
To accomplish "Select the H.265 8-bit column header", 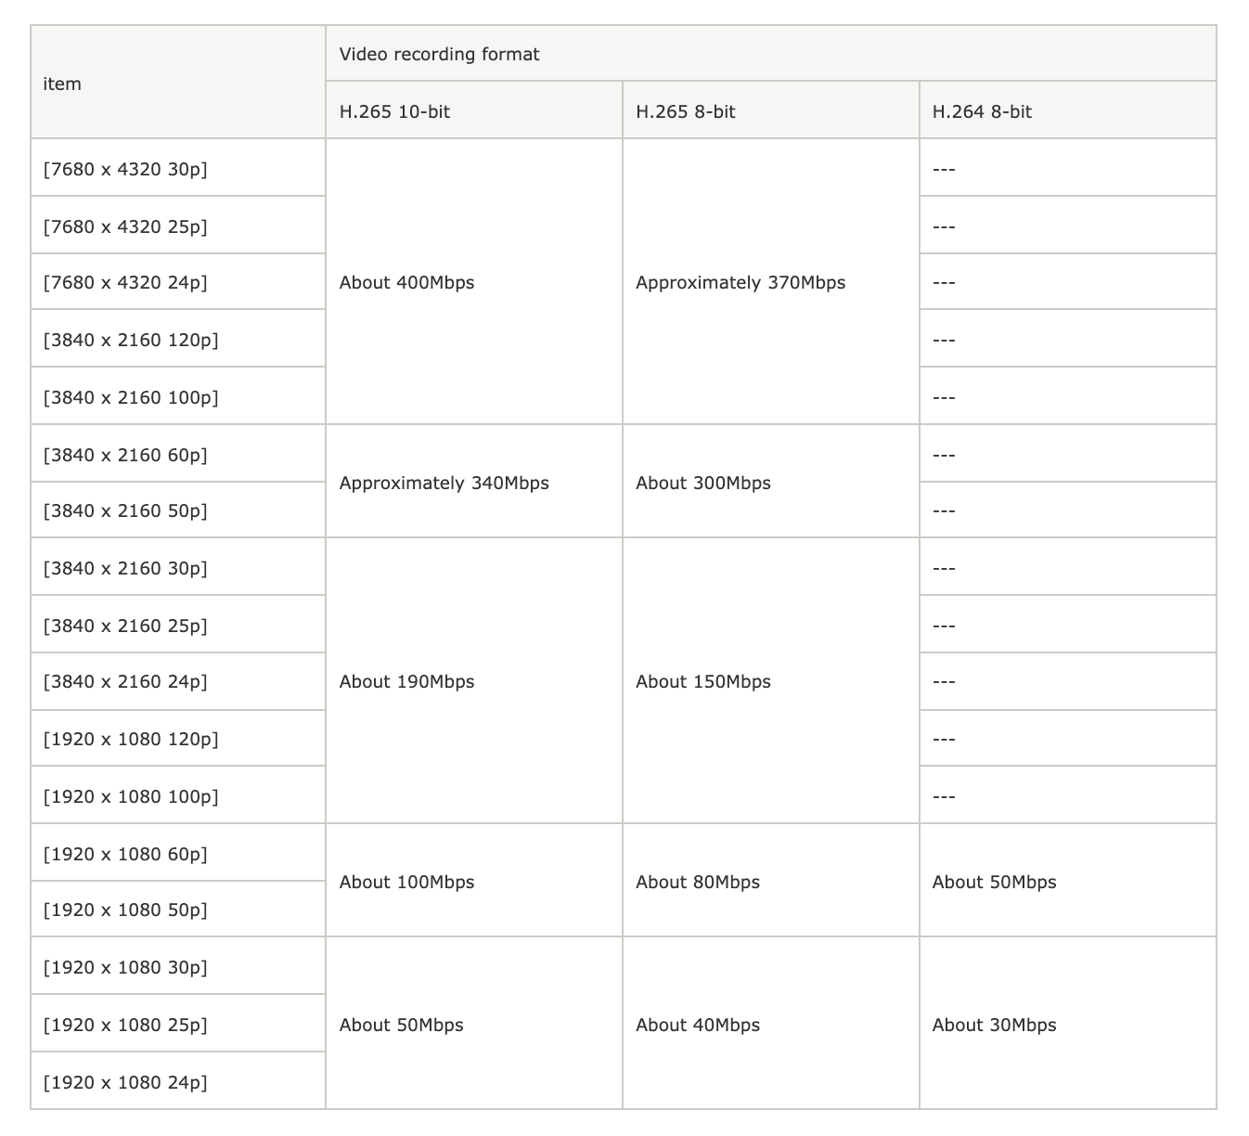I will (x=686, y=111).
